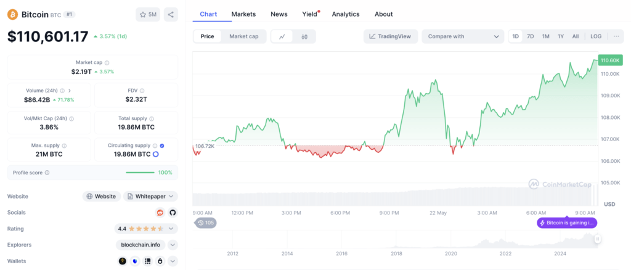Click info icon next to Total supply
This screenshot has width=631, height=270.
point(152,119)
